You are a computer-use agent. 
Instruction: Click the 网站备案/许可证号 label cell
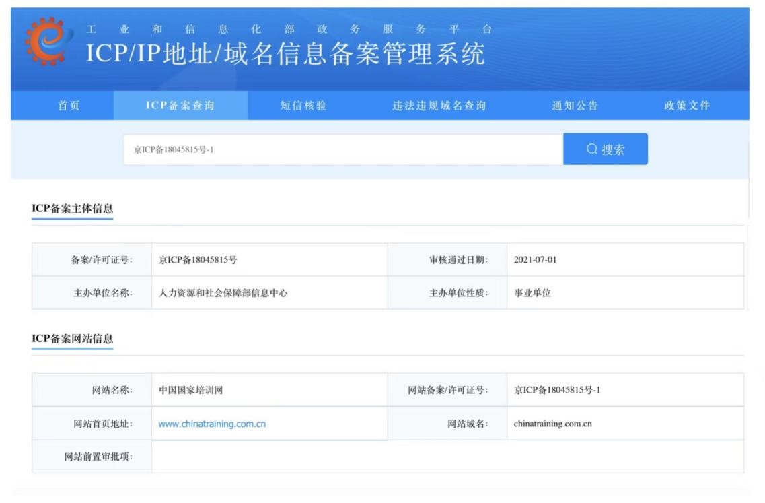pyautogui.click(x=447, y=390)
